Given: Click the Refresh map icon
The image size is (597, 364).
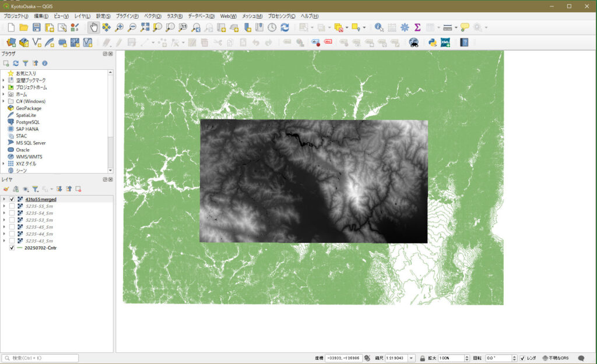Looking at the screenshot, I should point(285,27).
